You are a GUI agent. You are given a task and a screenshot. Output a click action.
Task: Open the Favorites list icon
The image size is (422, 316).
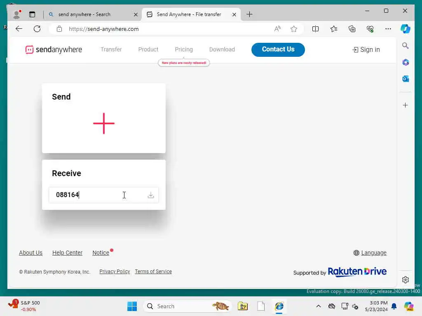click(334, 29)
